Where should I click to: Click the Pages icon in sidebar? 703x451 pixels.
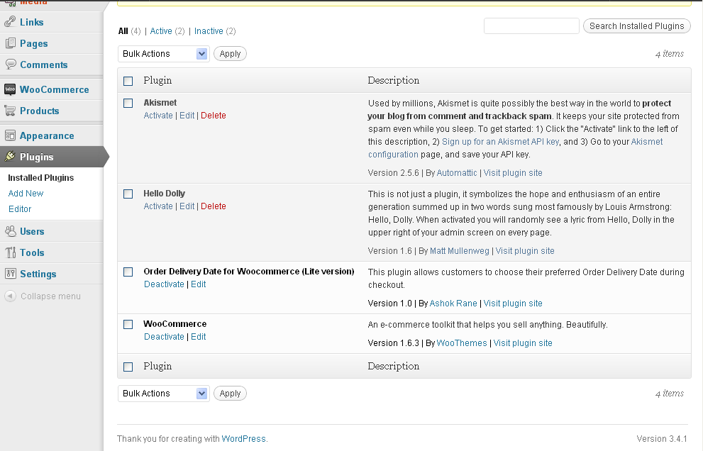[x=10, y=43]
